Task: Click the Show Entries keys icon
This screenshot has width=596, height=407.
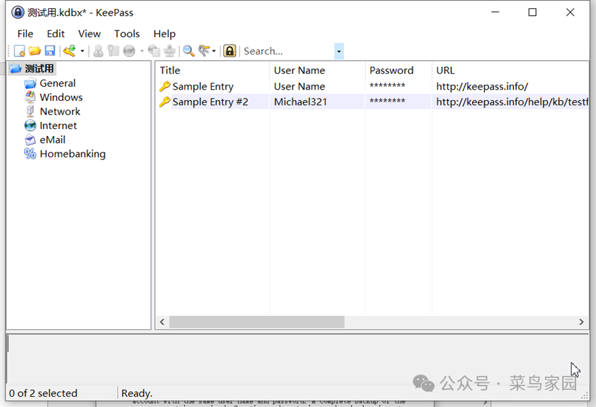Action: (x=204, y=51)
